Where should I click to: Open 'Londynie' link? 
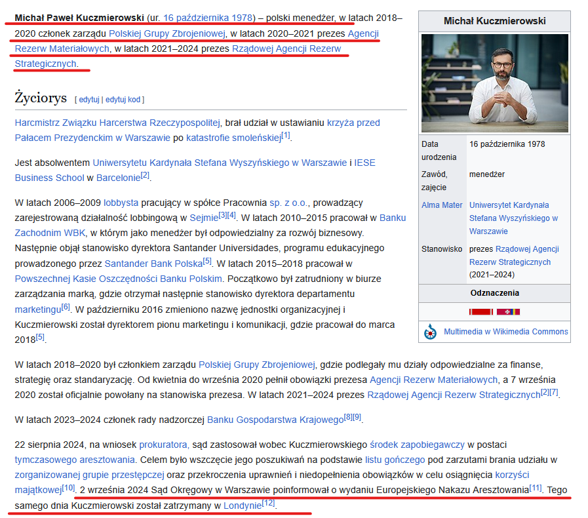(243, 506)
